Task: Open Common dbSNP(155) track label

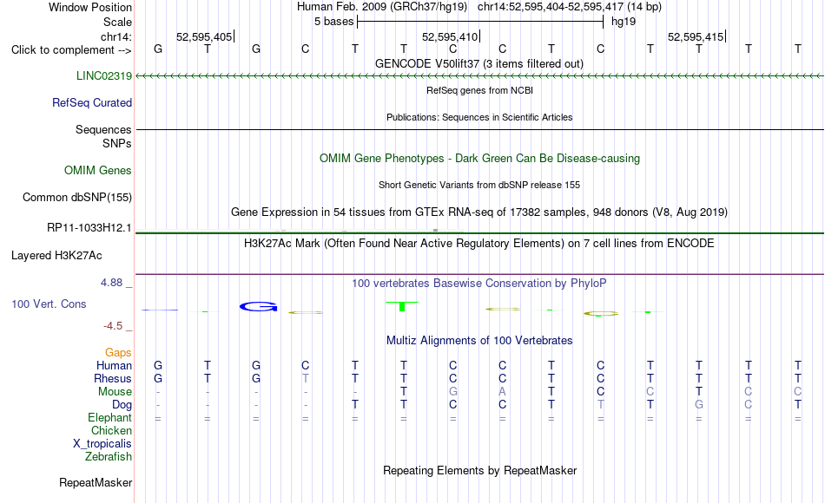Action: (76, 197)
